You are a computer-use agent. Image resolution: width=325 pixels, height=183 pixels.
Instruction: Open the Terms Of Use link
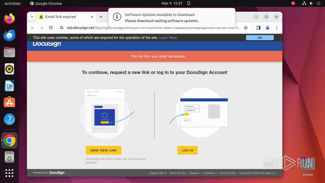(x=177, y=173)
